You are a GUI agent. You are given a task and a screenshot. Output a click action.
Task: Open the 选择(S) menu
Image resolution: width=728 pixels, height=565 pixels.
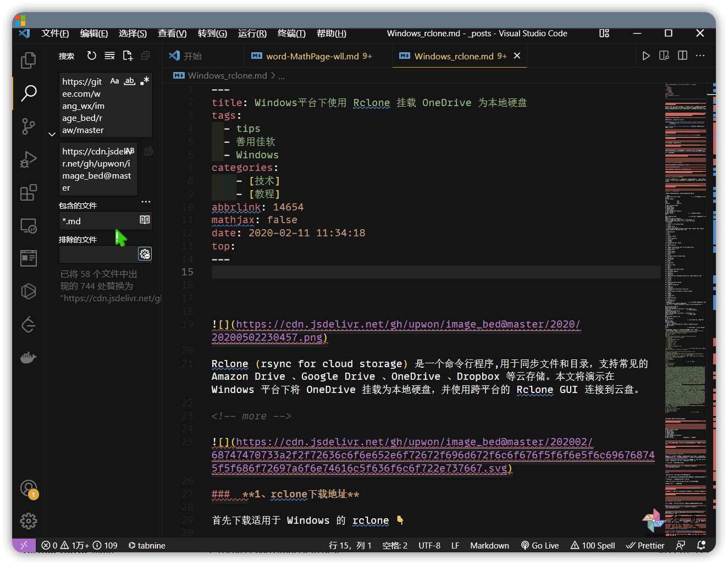tap(133, 34)
